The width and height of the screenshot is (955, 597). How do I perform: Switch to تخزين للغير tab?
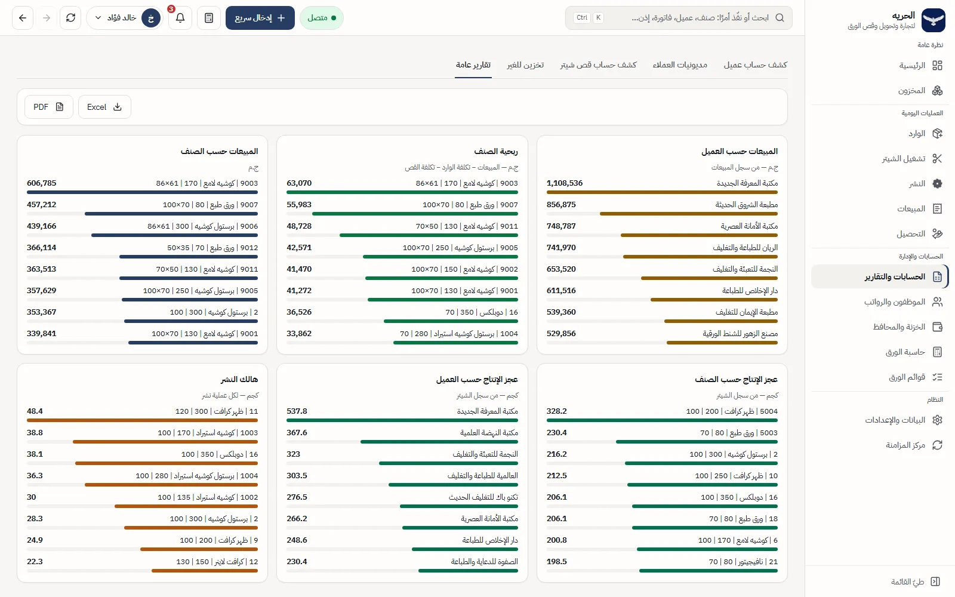point(525,64)
